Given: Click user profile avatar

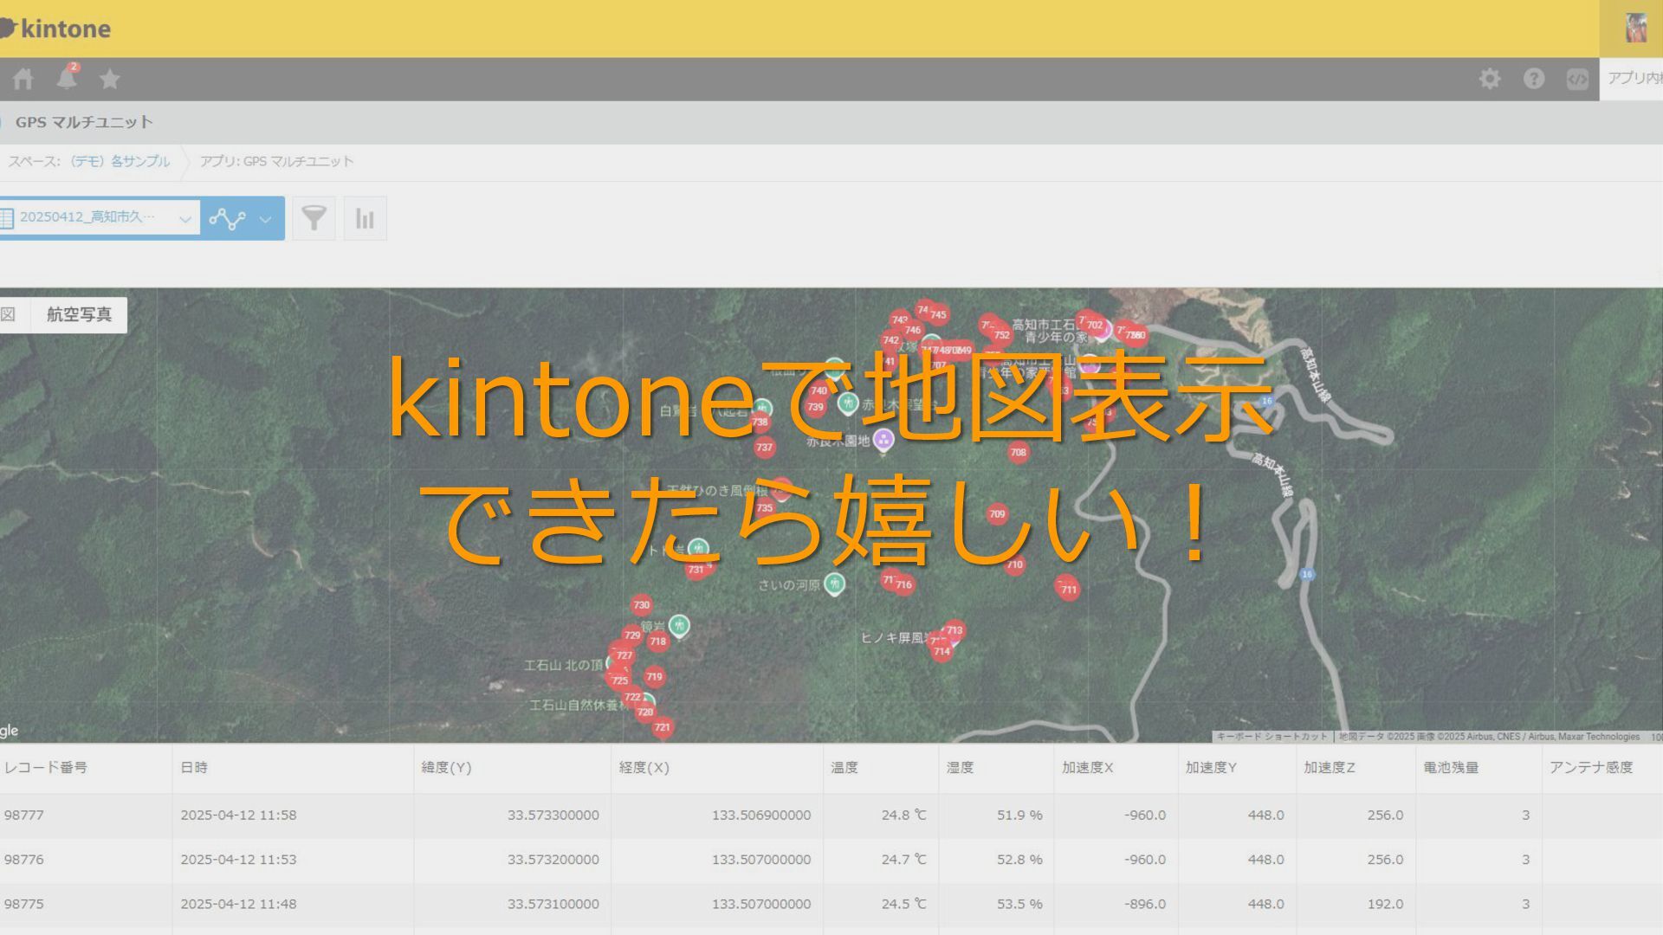Looking at the screenshot, I should pyautogui.click(x=1635, y=28).
